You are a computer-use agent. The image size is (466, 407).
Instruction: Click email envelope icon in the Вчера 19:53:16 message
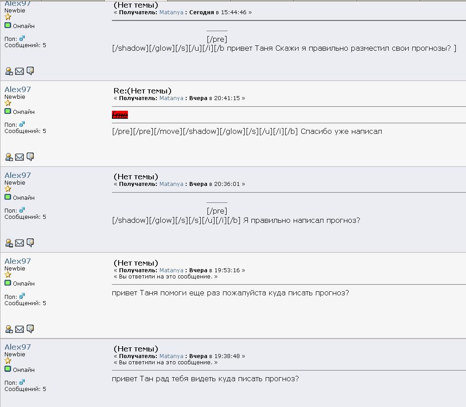[x=20, y=329]
